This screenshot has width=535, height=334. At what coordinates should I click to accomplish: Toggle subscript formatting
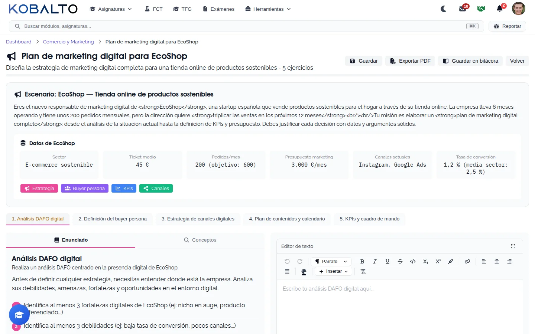coord(425,261)
